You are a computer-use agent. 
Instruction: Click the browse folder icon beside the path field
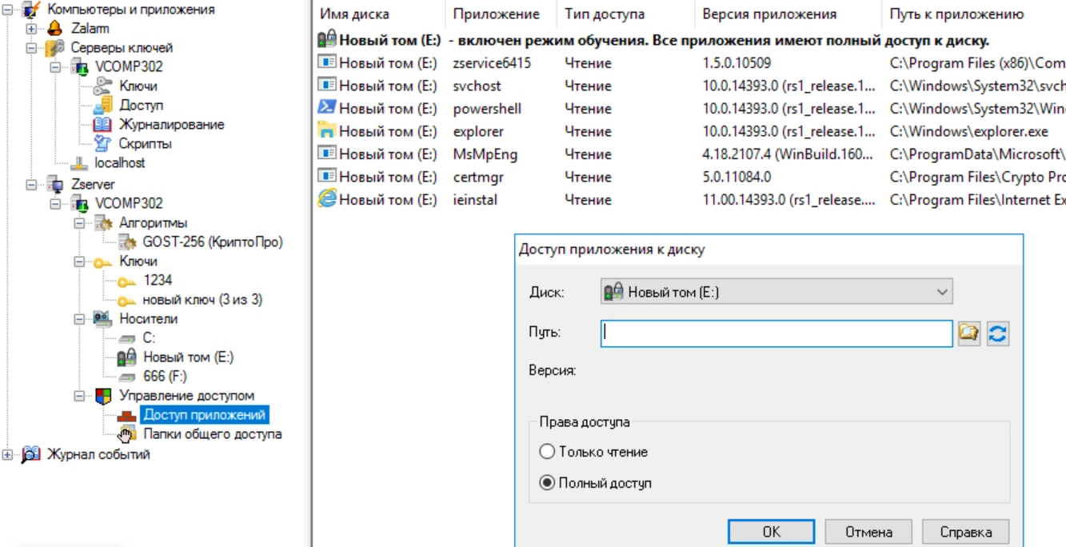969,333
